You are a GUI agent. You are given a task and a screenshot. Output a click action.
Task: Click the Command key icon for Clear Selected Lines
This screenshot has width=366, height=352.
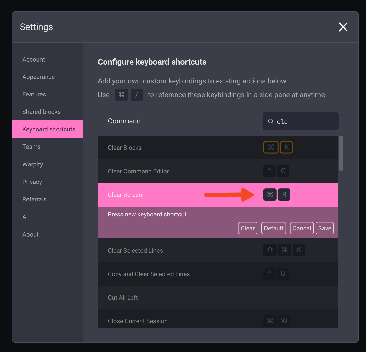tap(285, 250)
